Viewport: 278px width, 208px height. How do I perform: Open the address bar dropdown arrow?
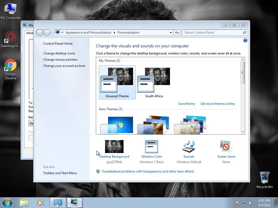coord(171,32)
